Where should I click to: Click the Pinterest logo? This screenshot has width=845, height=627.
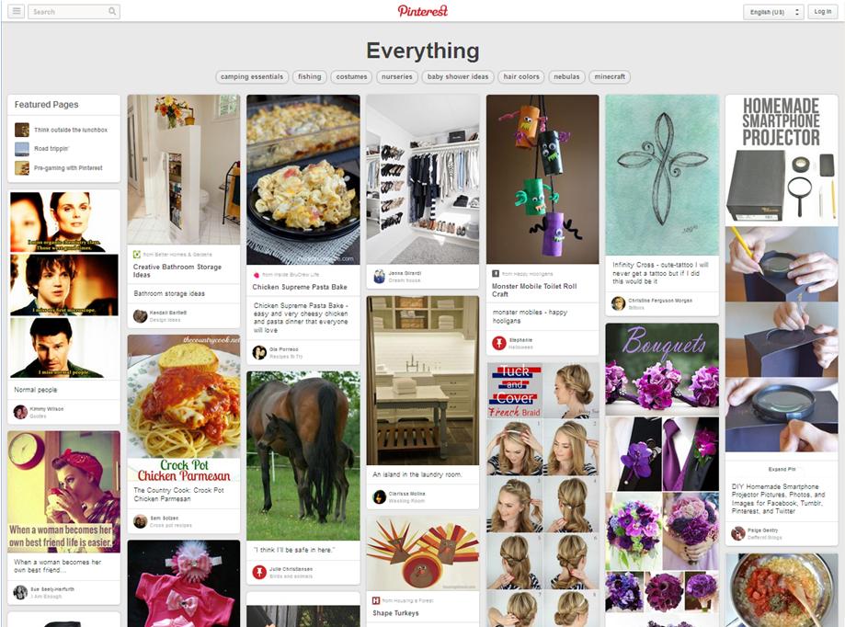423,11
